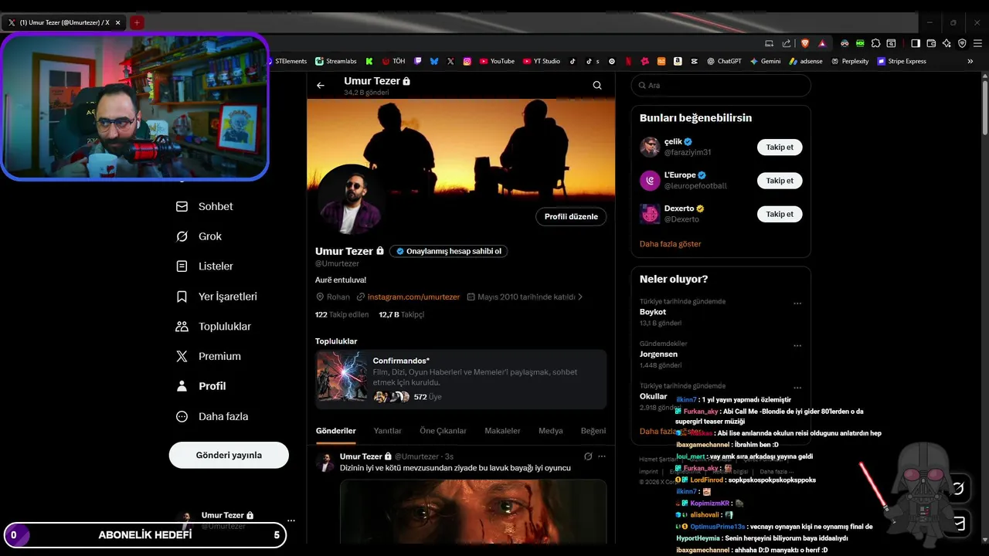Open the browser hamburger menu

pos(977,43)
